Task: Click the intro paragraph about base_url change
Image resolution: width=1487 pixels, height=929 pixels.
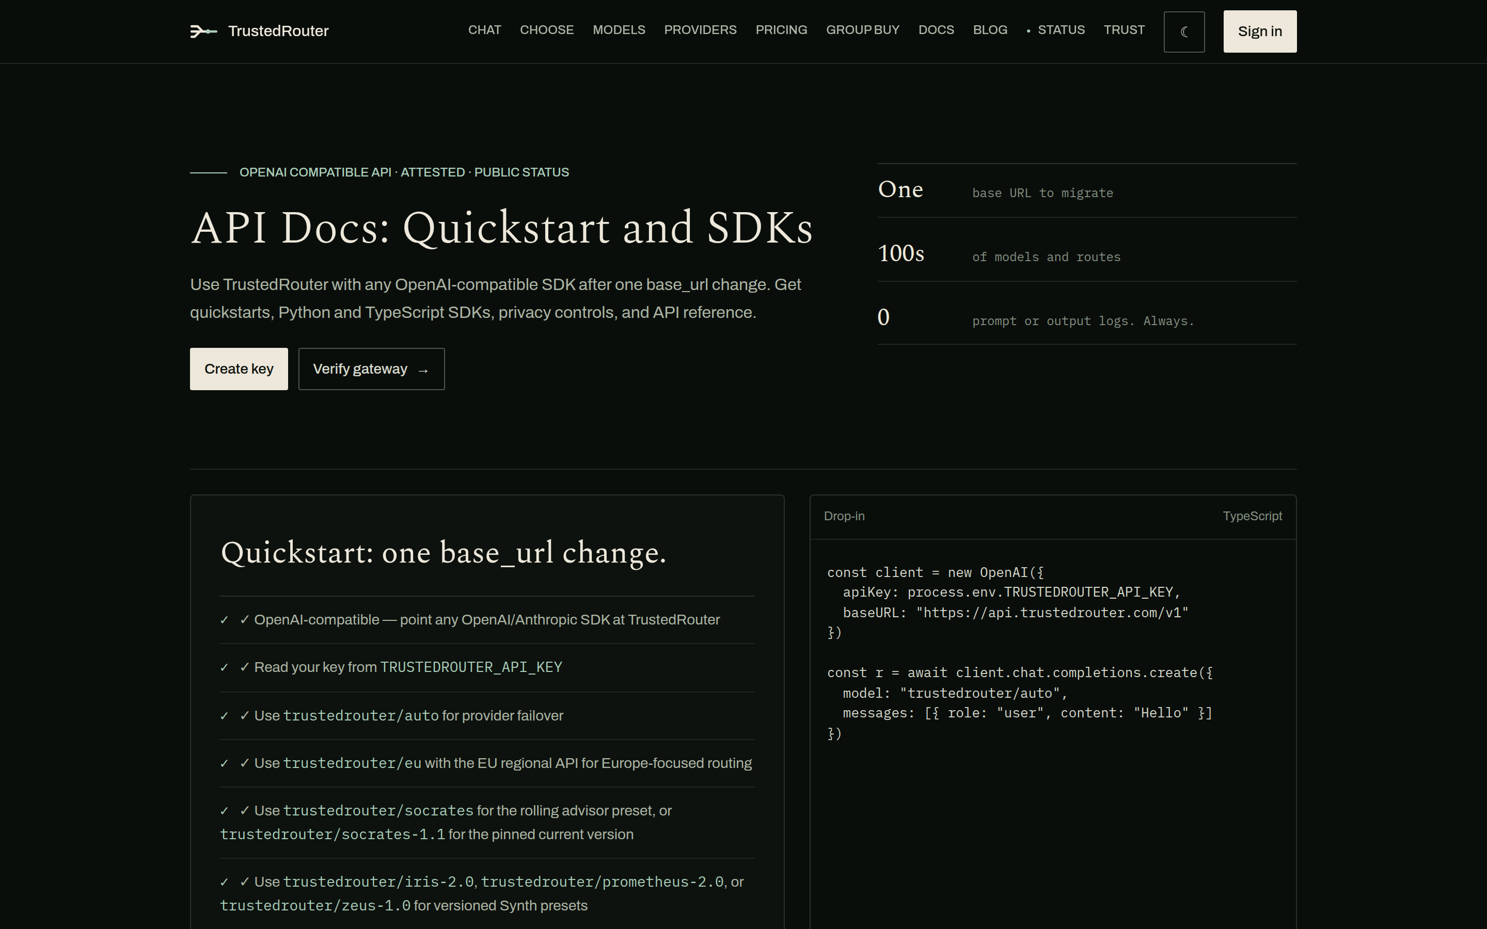Action: [x=495, y=299]
